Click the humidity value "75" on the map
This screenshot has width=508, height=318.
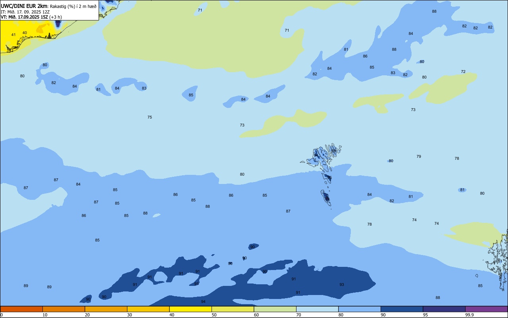(150, 117)
